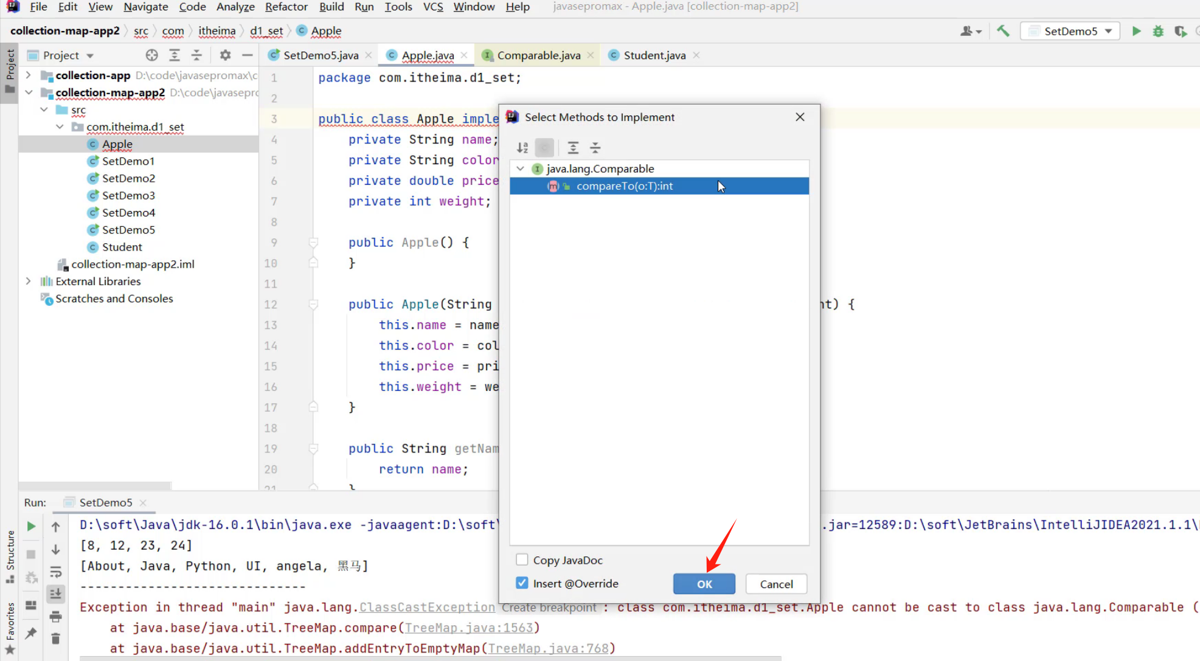
Task: Click the green Run button in toolbar
Action: 1136,31
